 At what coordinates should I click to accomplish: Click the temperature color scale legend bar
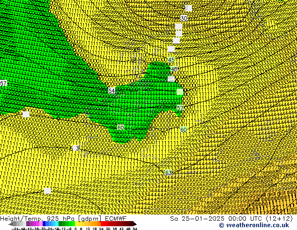(x=70, y=224)
